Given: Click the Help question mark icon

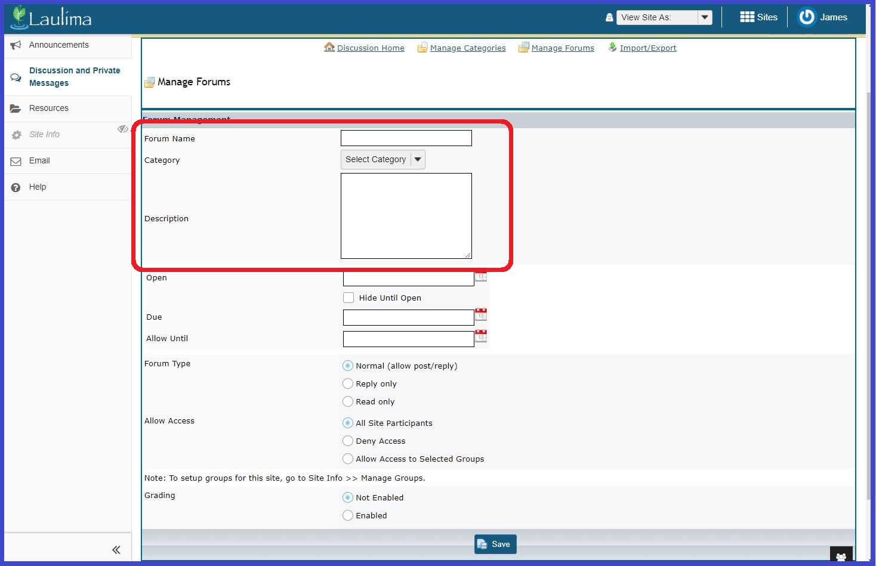Looking at the screenshot, I should tap(16, 187).
